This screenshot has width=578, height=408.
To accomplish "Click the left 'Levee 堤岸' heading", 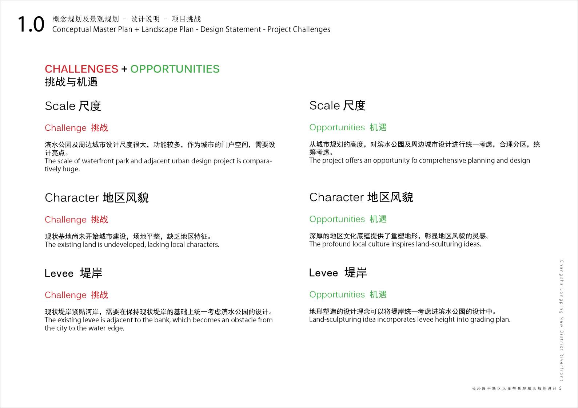I will coord(73,273).
